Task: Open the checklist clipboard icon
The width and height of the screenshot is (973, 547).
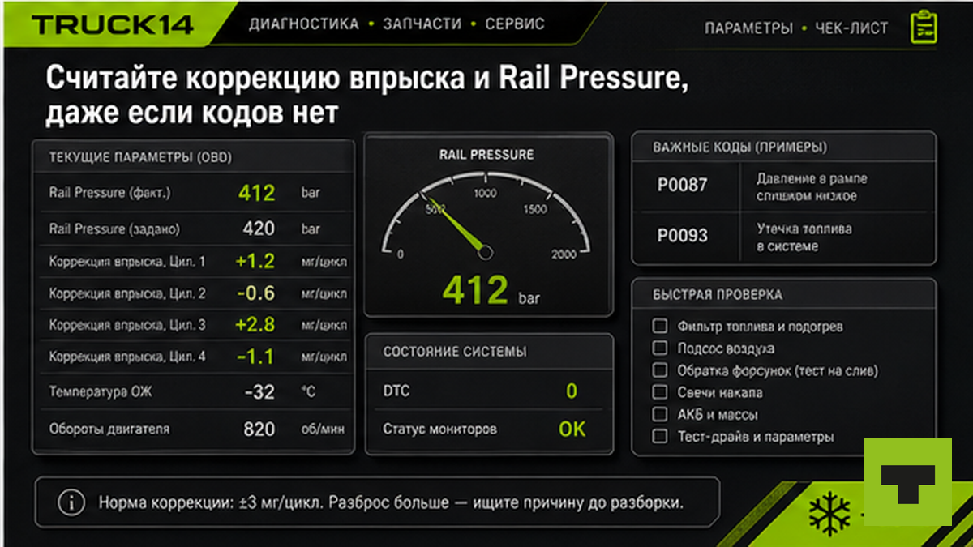Action: click(923, 27)
